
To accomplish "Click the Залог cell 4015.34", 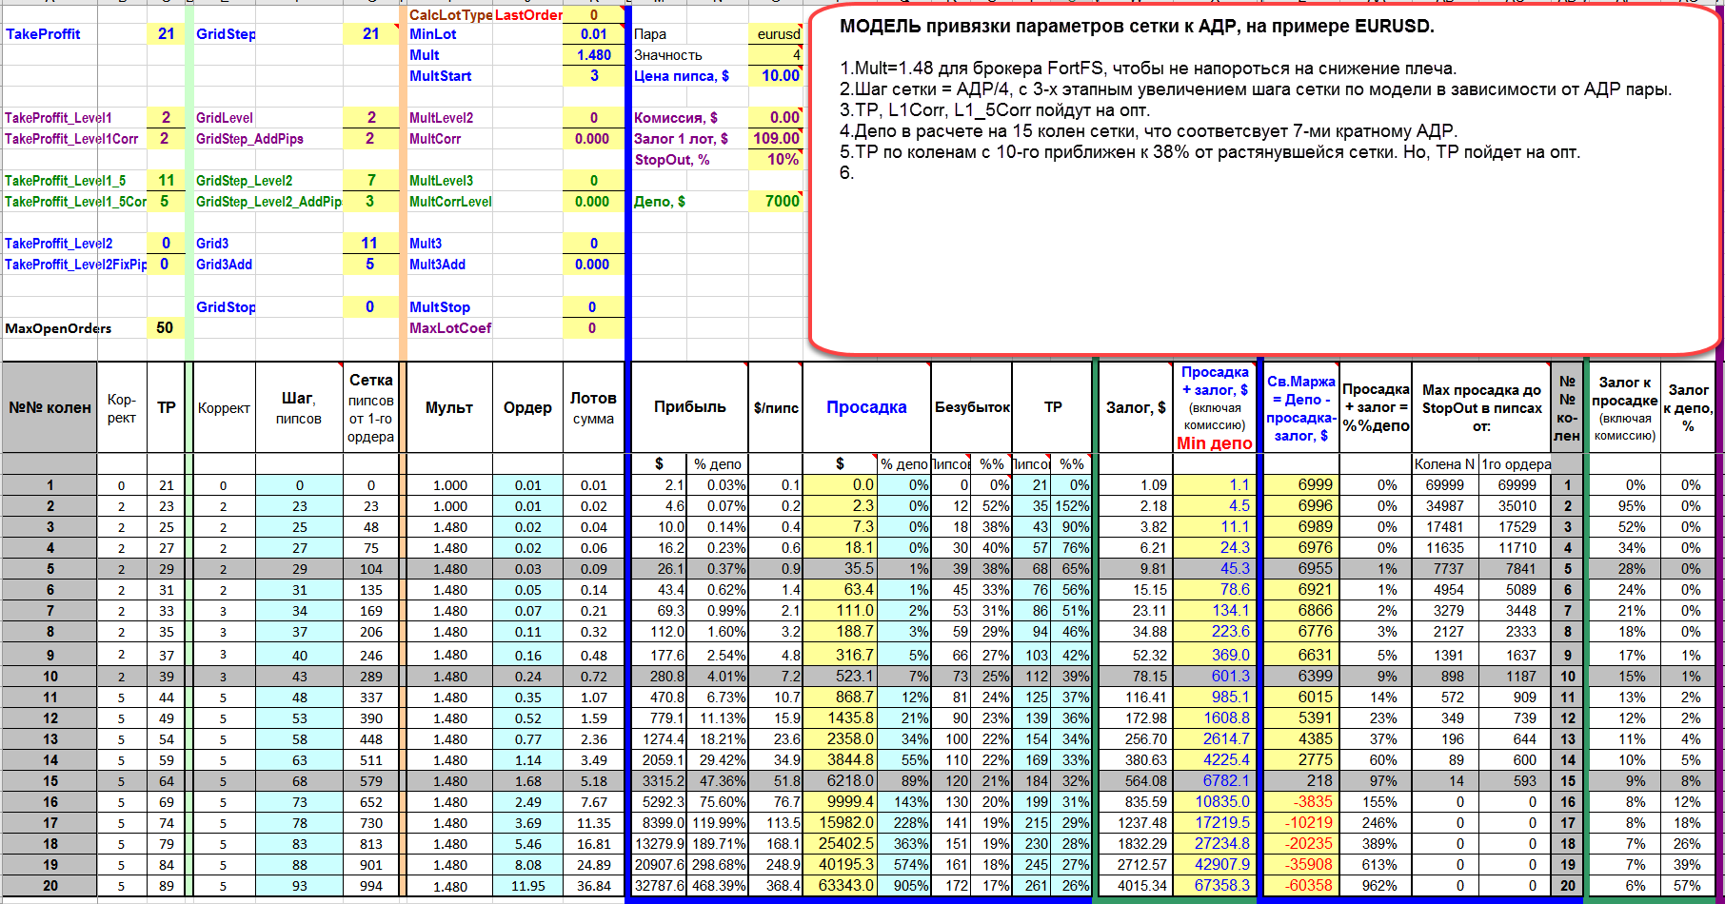I will (1136, 886).
